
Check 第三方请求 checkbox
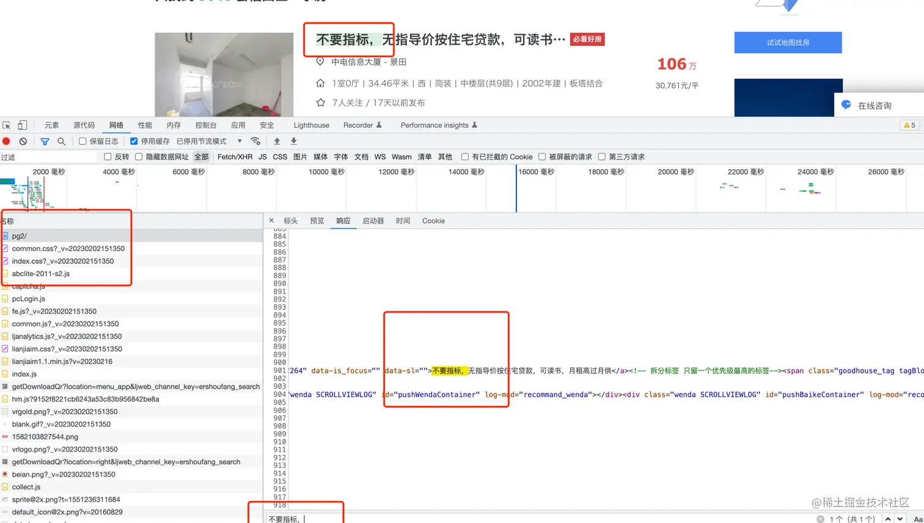[x=602, y=157]
